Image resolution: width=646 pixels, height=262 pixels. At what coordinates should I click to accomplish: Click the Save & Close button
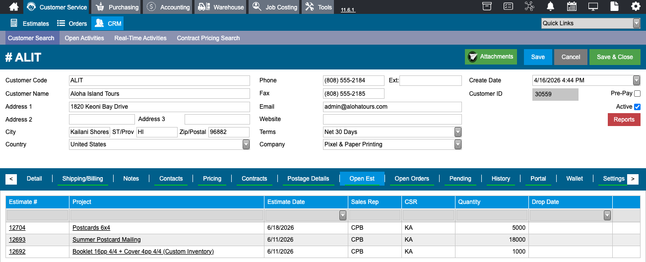pos(615,57)
